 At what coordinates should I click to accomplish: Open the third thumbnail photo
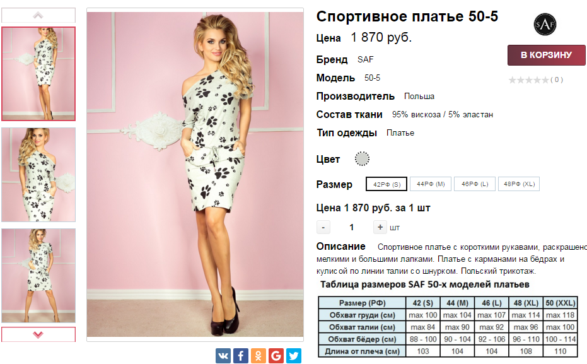point(38,276)
